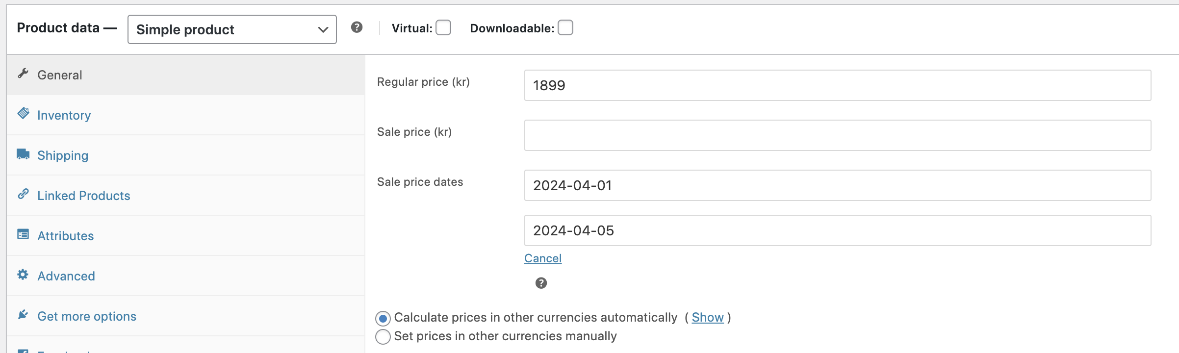Viewport: 1179px width, 353px height.
Task: Click the Get more options plug icon
Action: pos(23,315)
